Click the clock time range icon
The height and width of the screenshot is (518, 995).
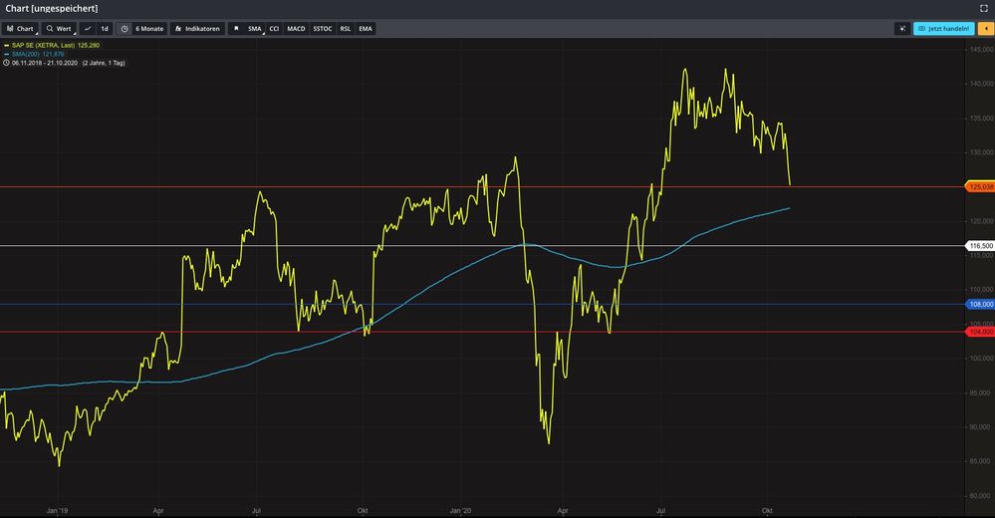pos(124,29)
